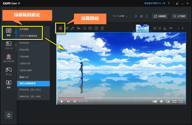Open help with the question mark icon
This screenshot has height=125, width=192.
tap(169, 3)
